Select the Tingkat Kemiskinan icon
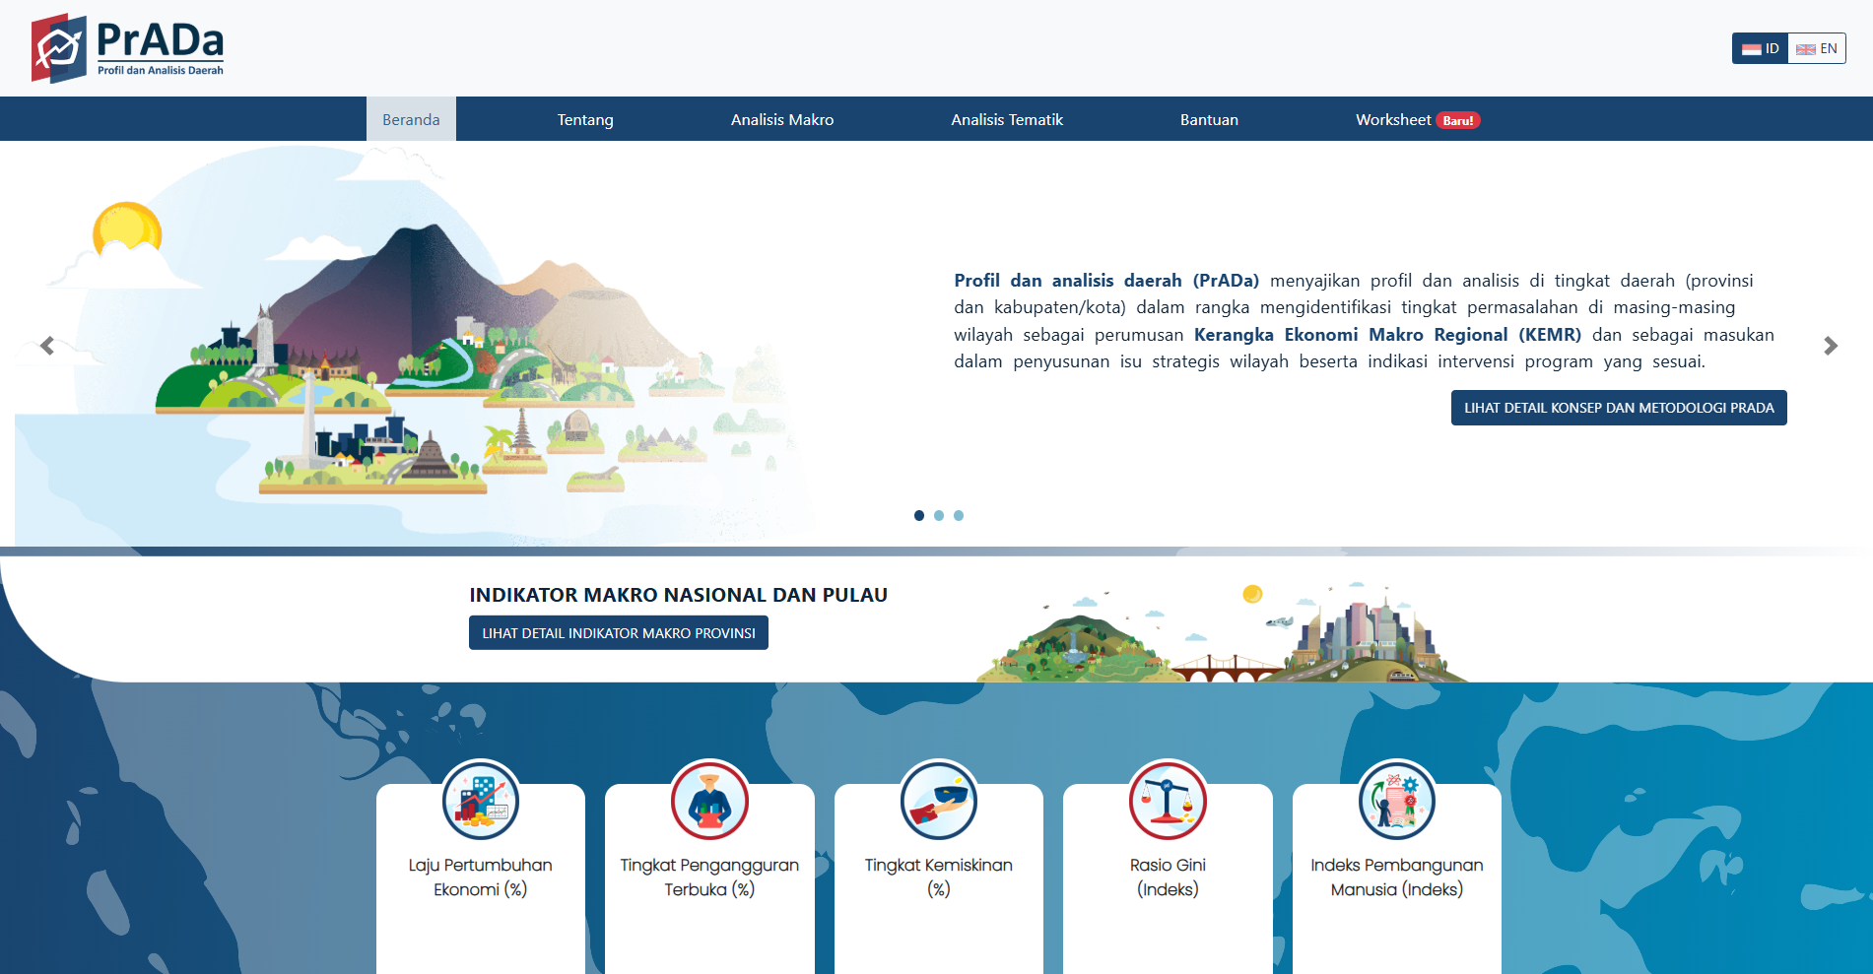 [x=938, y=799]
